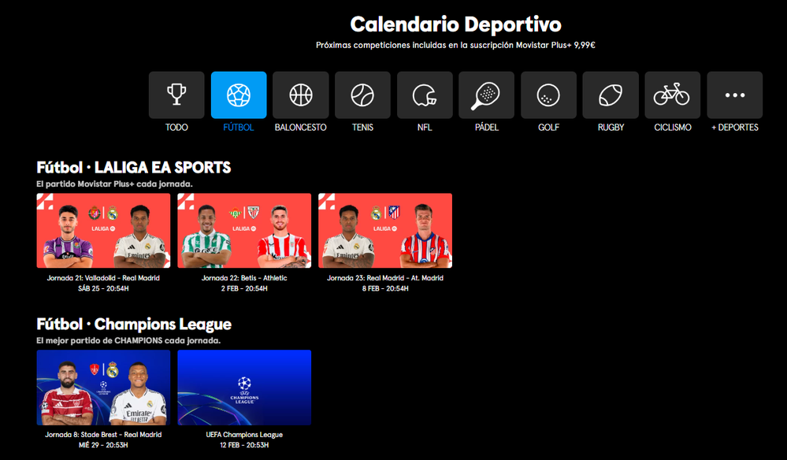Open the Betis - Athletic match thumbnail

click(x=244, y=231)
